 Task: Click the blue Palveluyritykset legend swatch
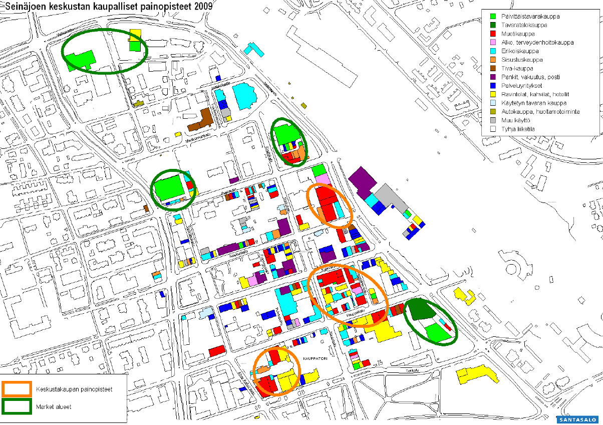(x=493, y=86)
